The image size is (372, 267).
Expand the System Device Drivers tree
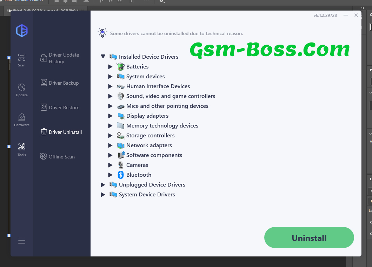pyautogui.click(x=103, y=195)
